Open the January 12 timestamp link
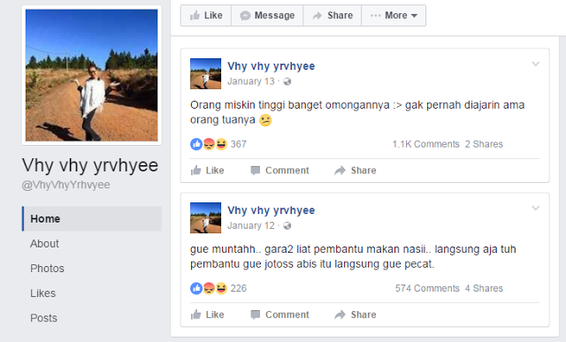Screen dimensions: 566x342 [251, 226]
